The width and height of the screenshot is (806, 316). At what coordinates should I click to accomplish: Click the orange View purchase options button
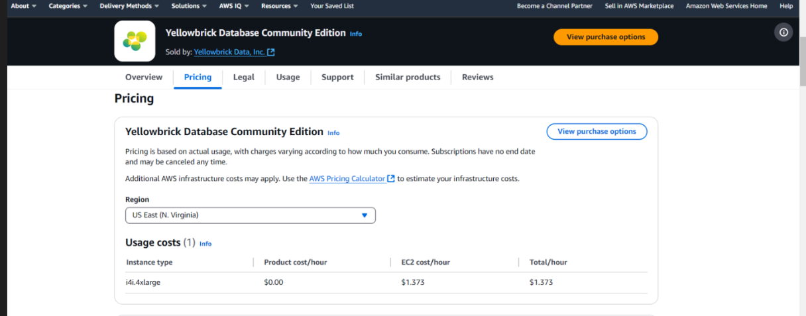[x=605, y=37]
